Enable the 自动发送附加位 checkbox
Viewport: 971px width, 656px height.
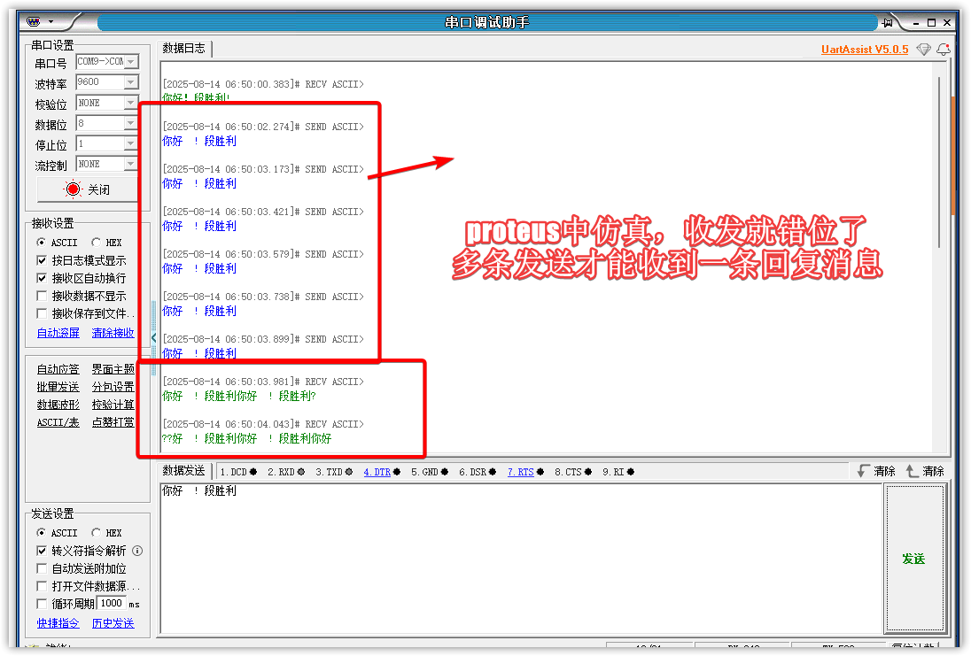43,568
